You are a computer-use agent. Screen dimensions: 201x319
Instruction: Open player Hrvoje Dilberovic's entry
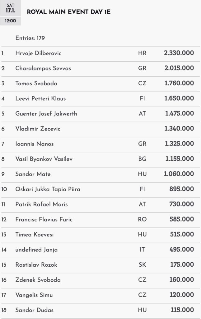(x=38, y=53)
